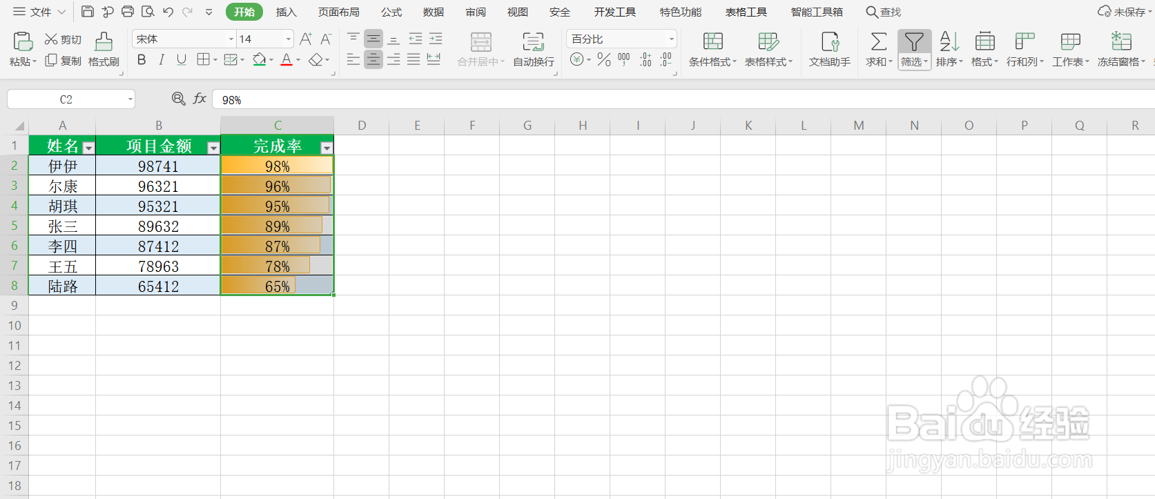The image size is (1155, 499).
Task: Click the increase decimal places icon
Action: pyautogui.click(x=646, y=60)
